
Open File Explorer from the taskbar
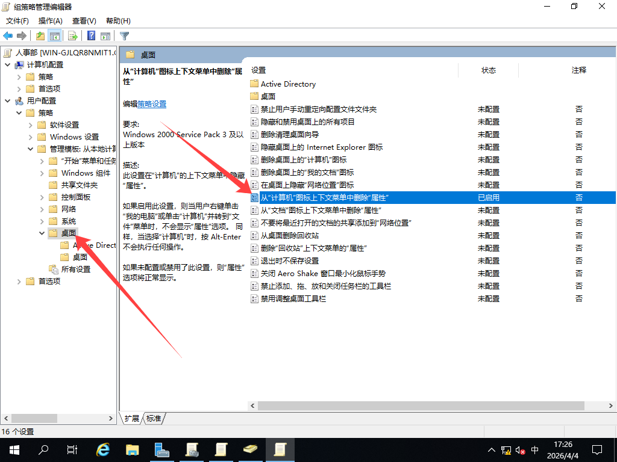pyautogui.click(x=132, y=449)
